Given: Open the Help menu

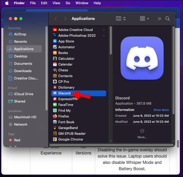Looking at the screenshot, I should point(97,3).
